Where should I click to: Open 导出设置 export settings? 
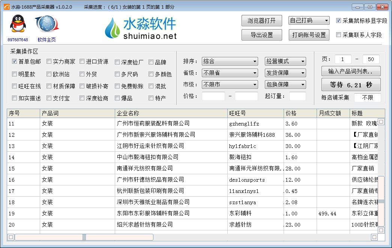point(262,35)
